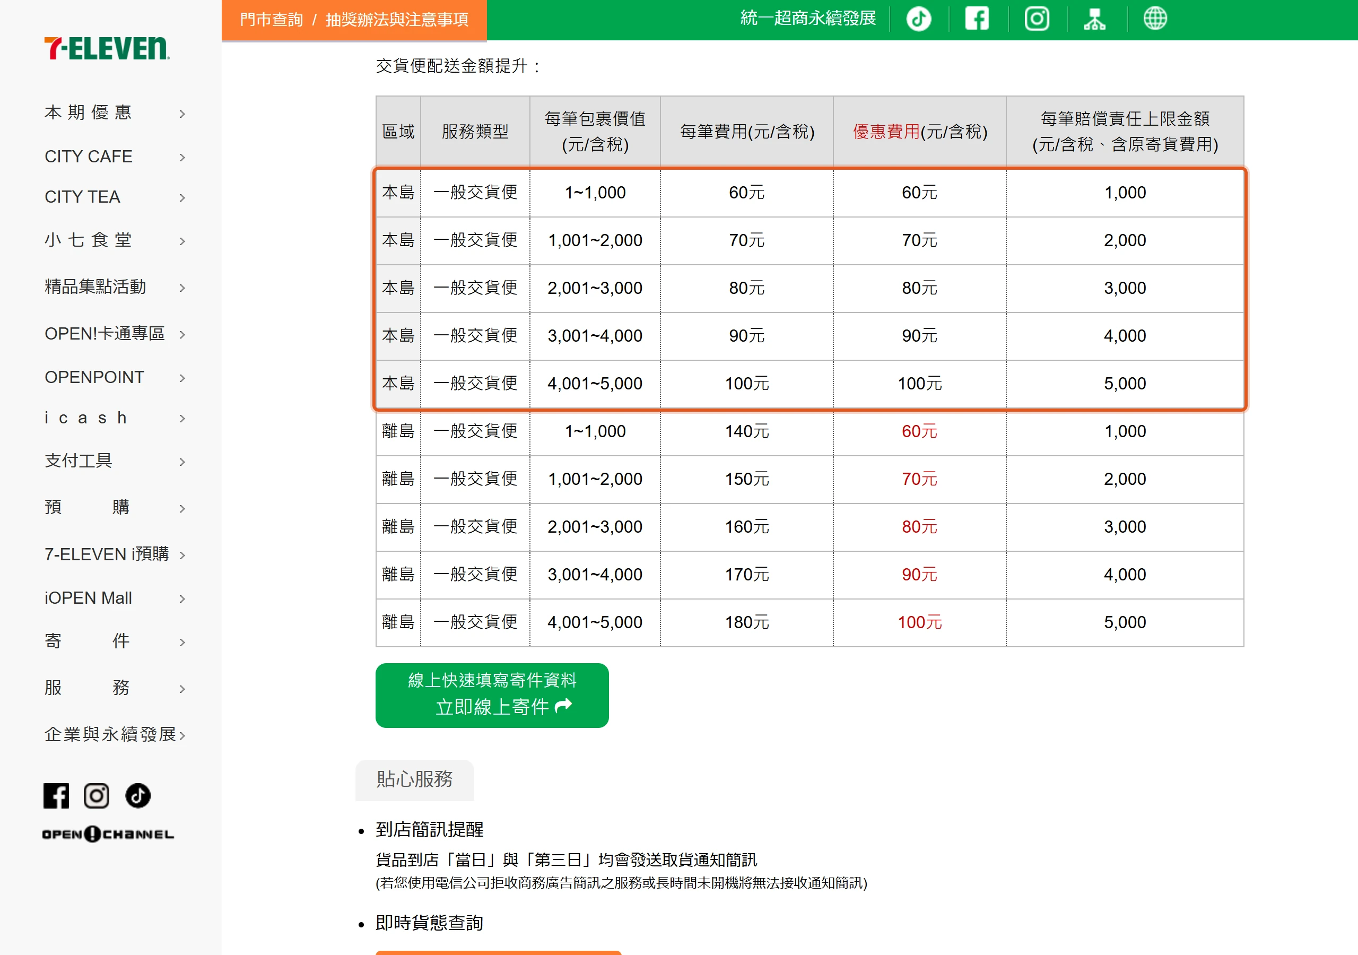The width and height of the screenshot is (1358, 955).
Task: Open the iOPEN Mall menu item
Action: pos(115,598)
